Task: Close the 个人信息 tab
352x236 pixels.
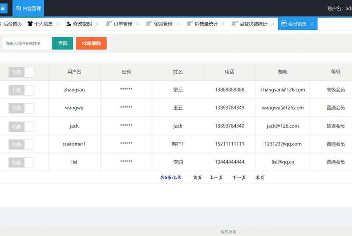Action: pyautogui.click(x=58, y=24)
